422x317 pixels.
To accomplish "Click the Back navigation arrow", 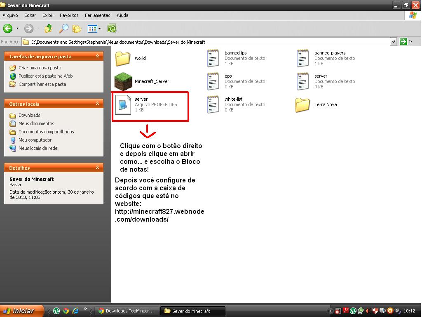I will pos(8,28).
